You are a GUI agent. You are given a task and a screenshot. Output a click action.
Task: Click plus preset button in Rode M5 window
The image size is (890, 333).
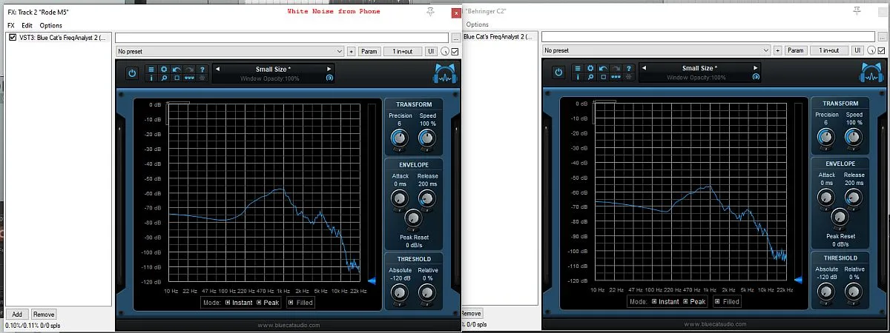tap(351, 52)
